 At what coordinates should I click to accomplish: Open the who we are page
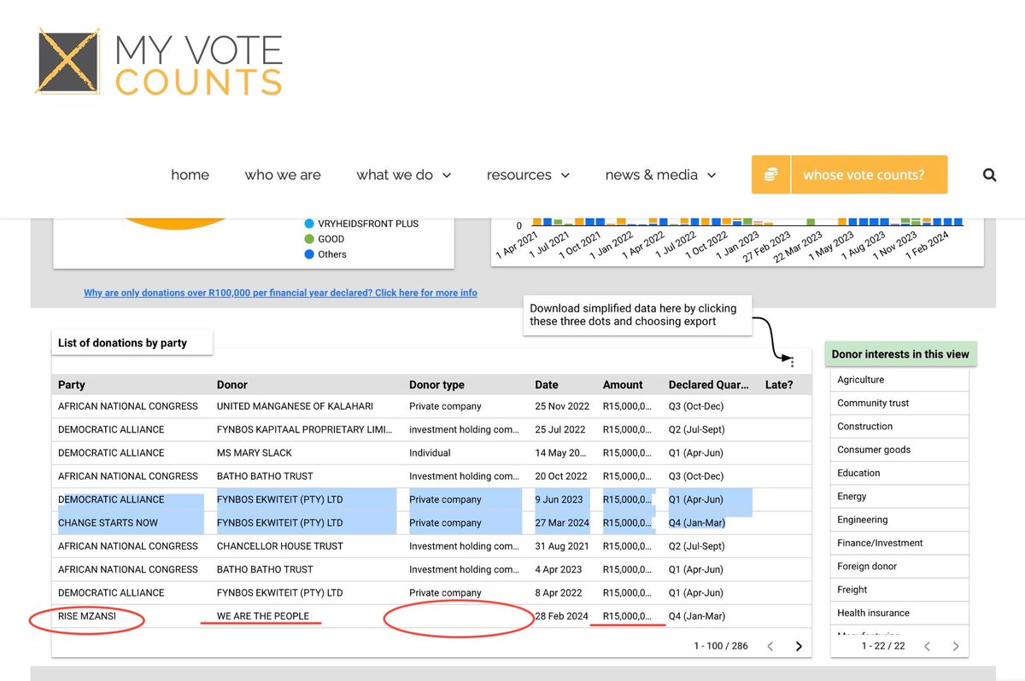point(283,175)
